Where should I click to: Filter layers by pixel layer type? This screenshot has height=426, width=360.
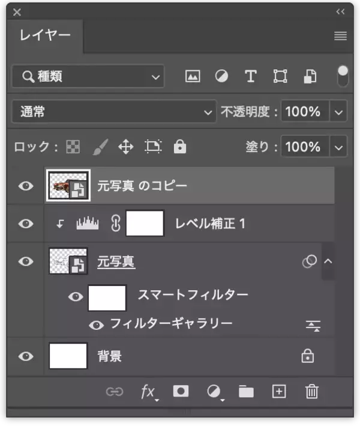(x=193, y=76)
